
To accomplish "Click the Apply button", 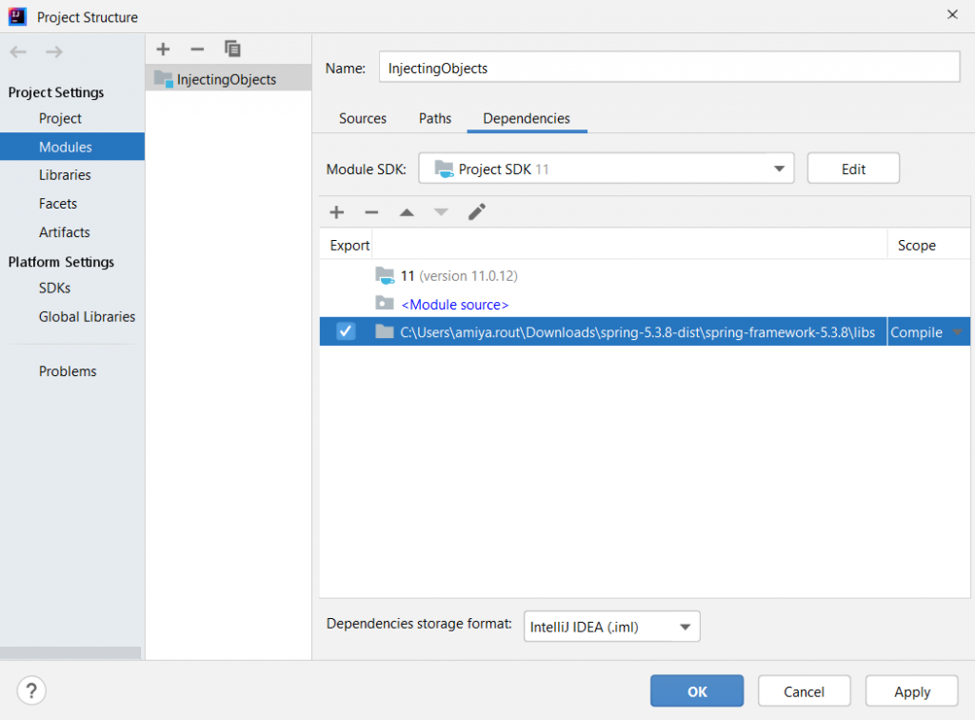I will pos(911,690).
